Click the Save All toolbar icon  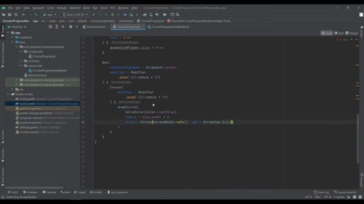[10, 15]
